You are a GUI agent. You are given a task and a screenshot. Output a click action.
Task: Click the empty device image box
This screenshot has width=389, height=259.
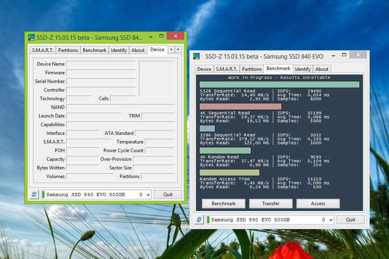(x=157, y=79)
